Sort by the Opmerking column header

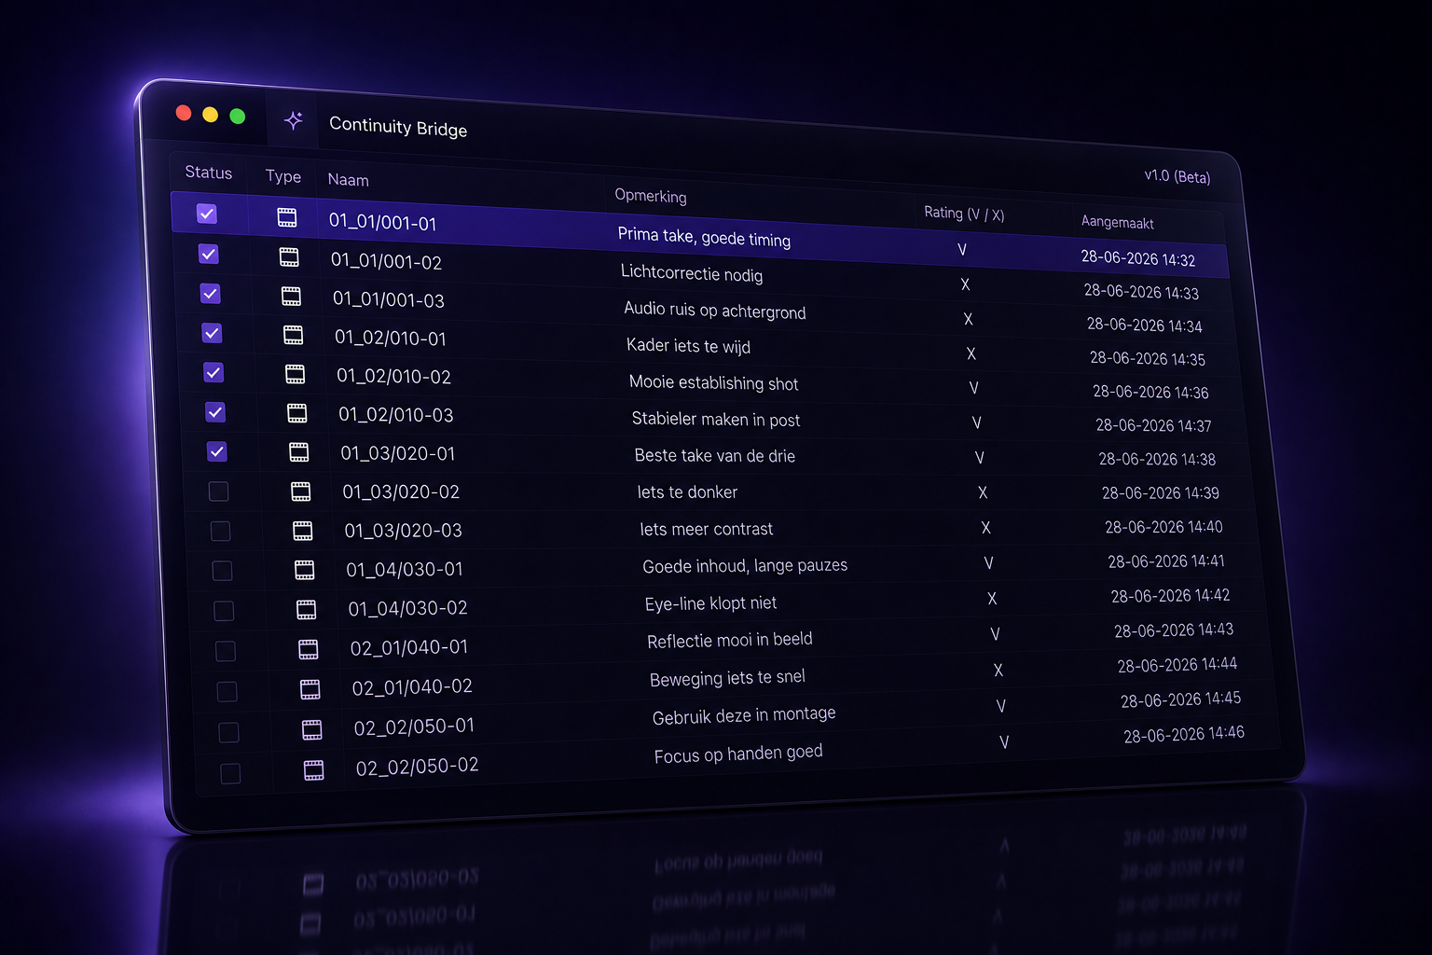tap(651, 196)
